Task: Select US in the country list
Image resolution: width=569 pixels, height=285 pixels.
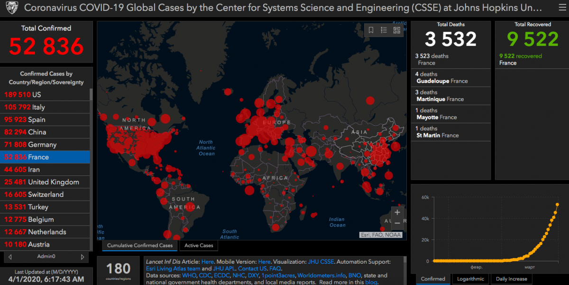Action: (45, 94)
